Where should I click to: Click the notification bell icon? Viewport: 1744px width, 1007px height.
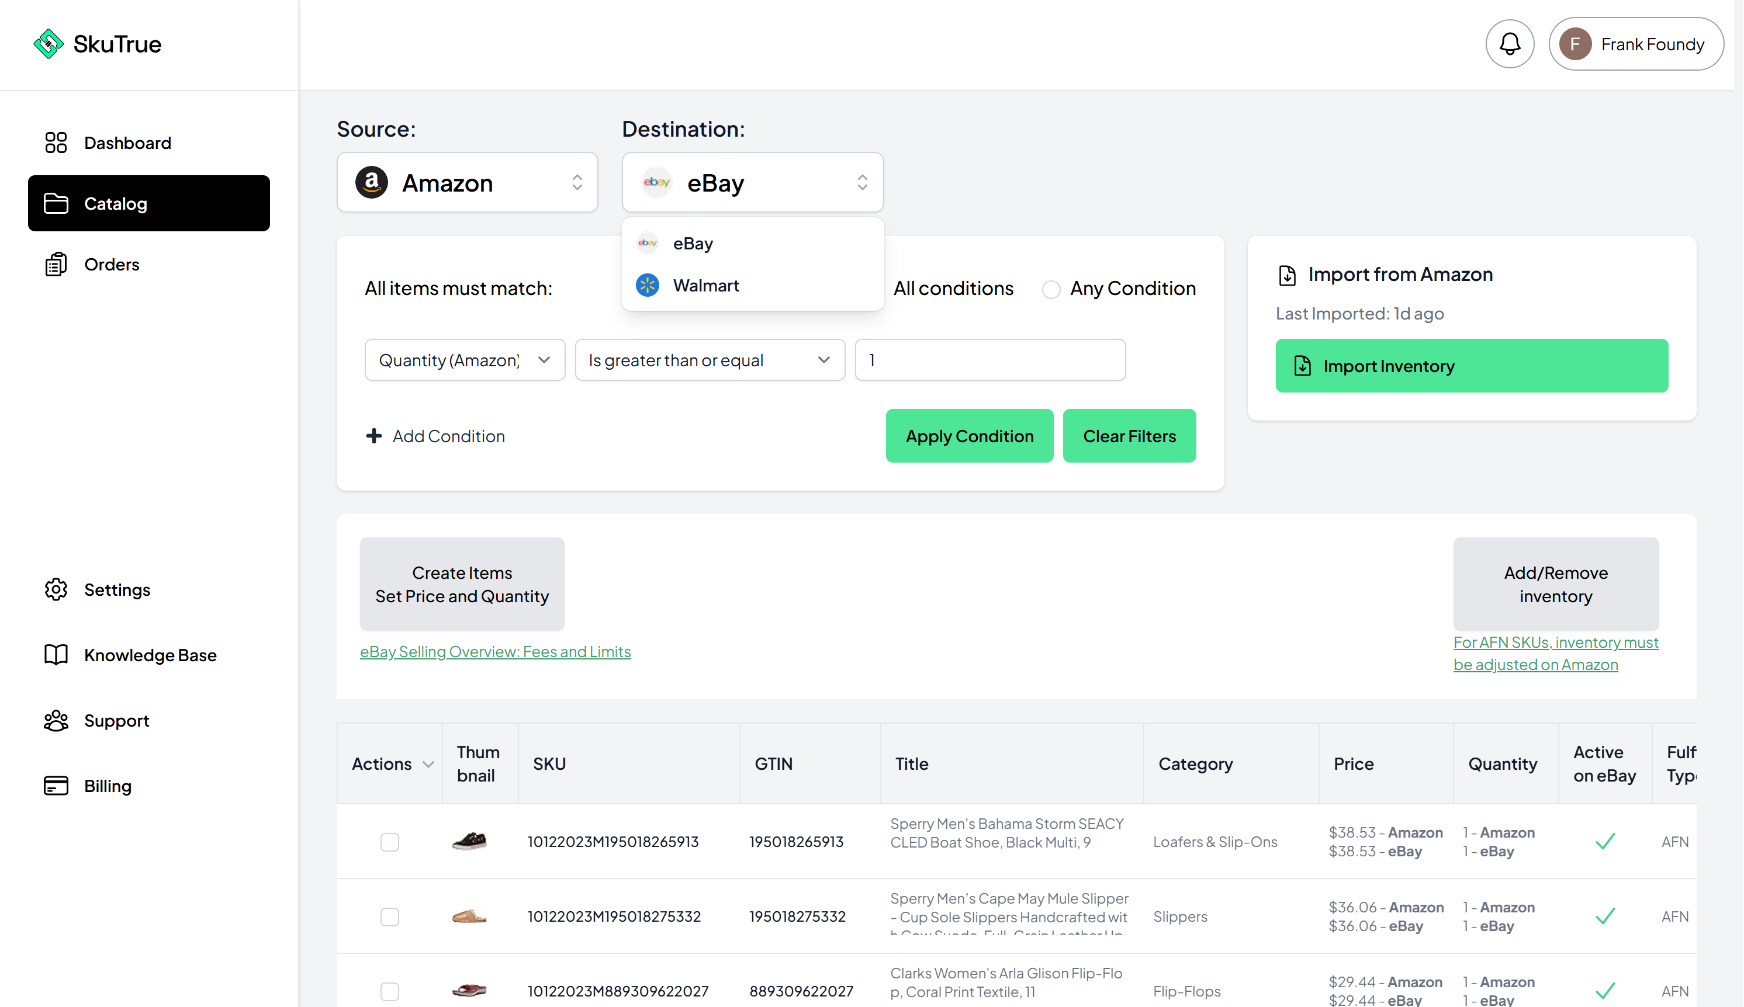[x=1510, y=44]
